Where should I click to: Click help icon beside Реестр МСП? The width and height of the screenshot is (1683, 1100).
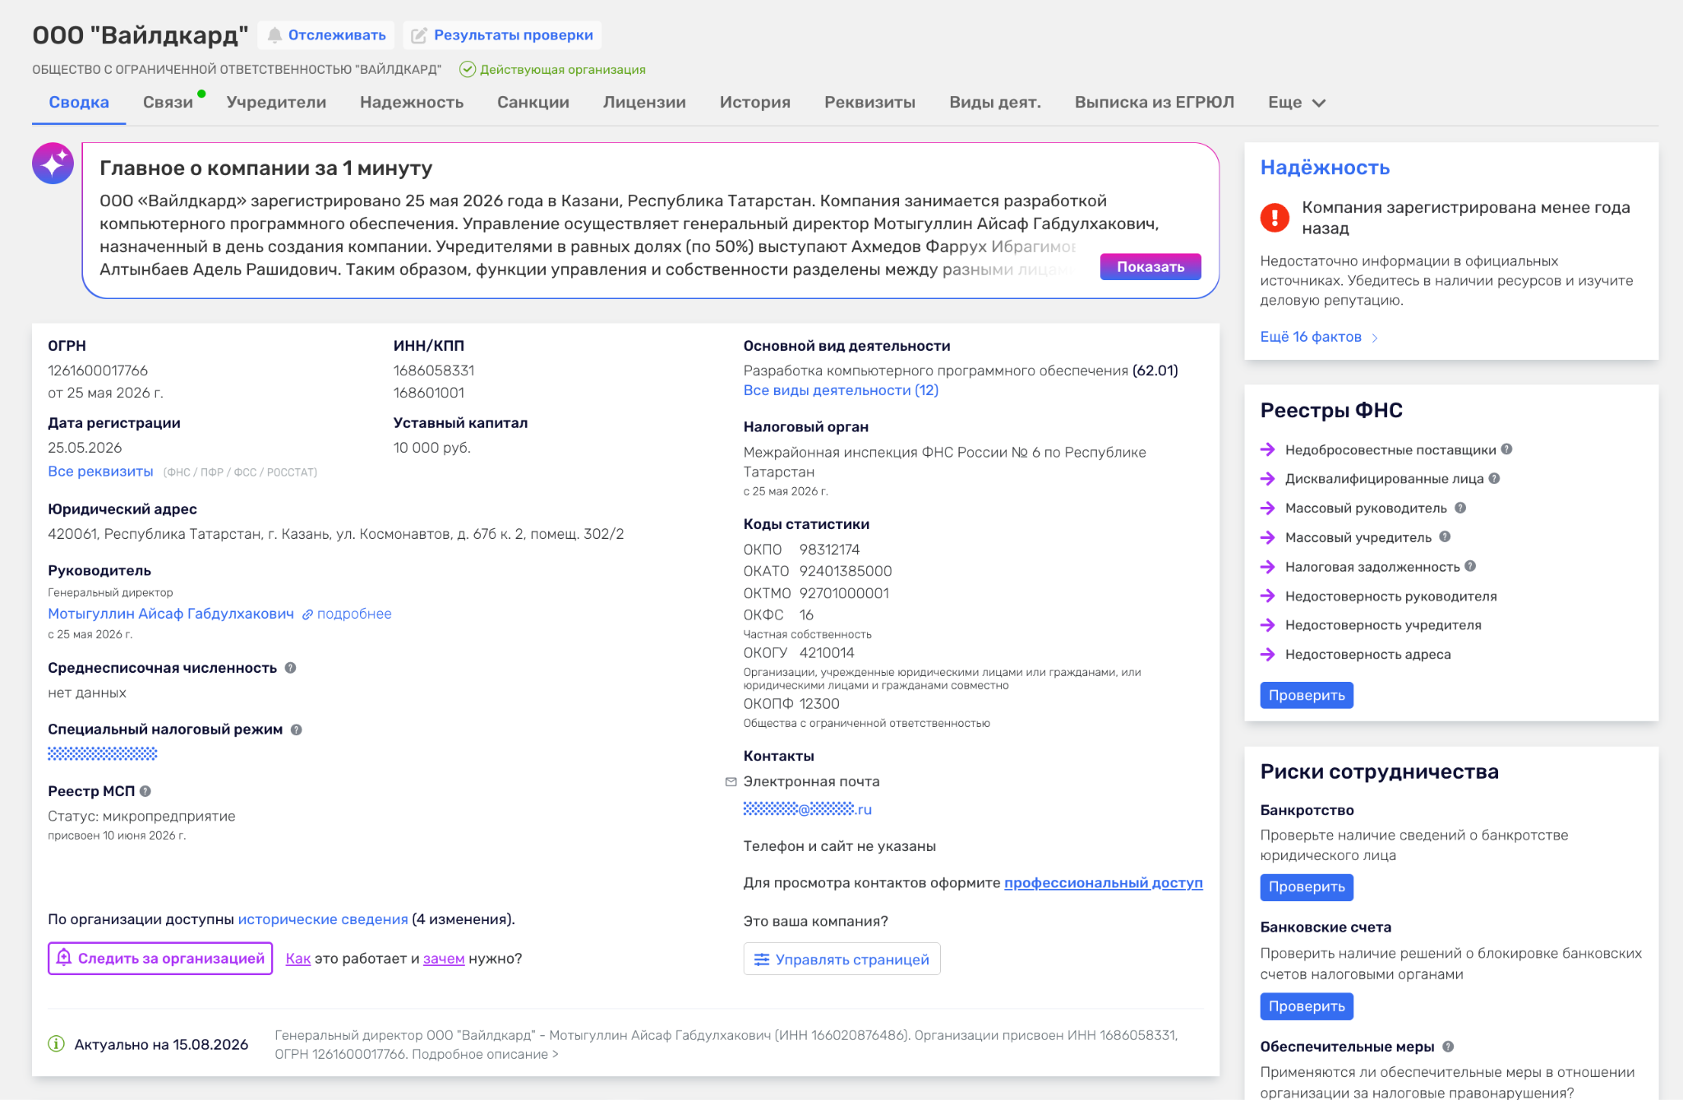[145, 791]
